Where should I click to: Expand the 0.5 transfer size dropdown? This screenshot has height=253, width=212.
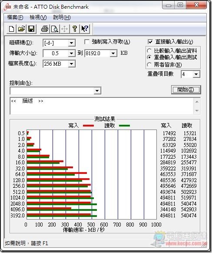click(x=71, y=53)
